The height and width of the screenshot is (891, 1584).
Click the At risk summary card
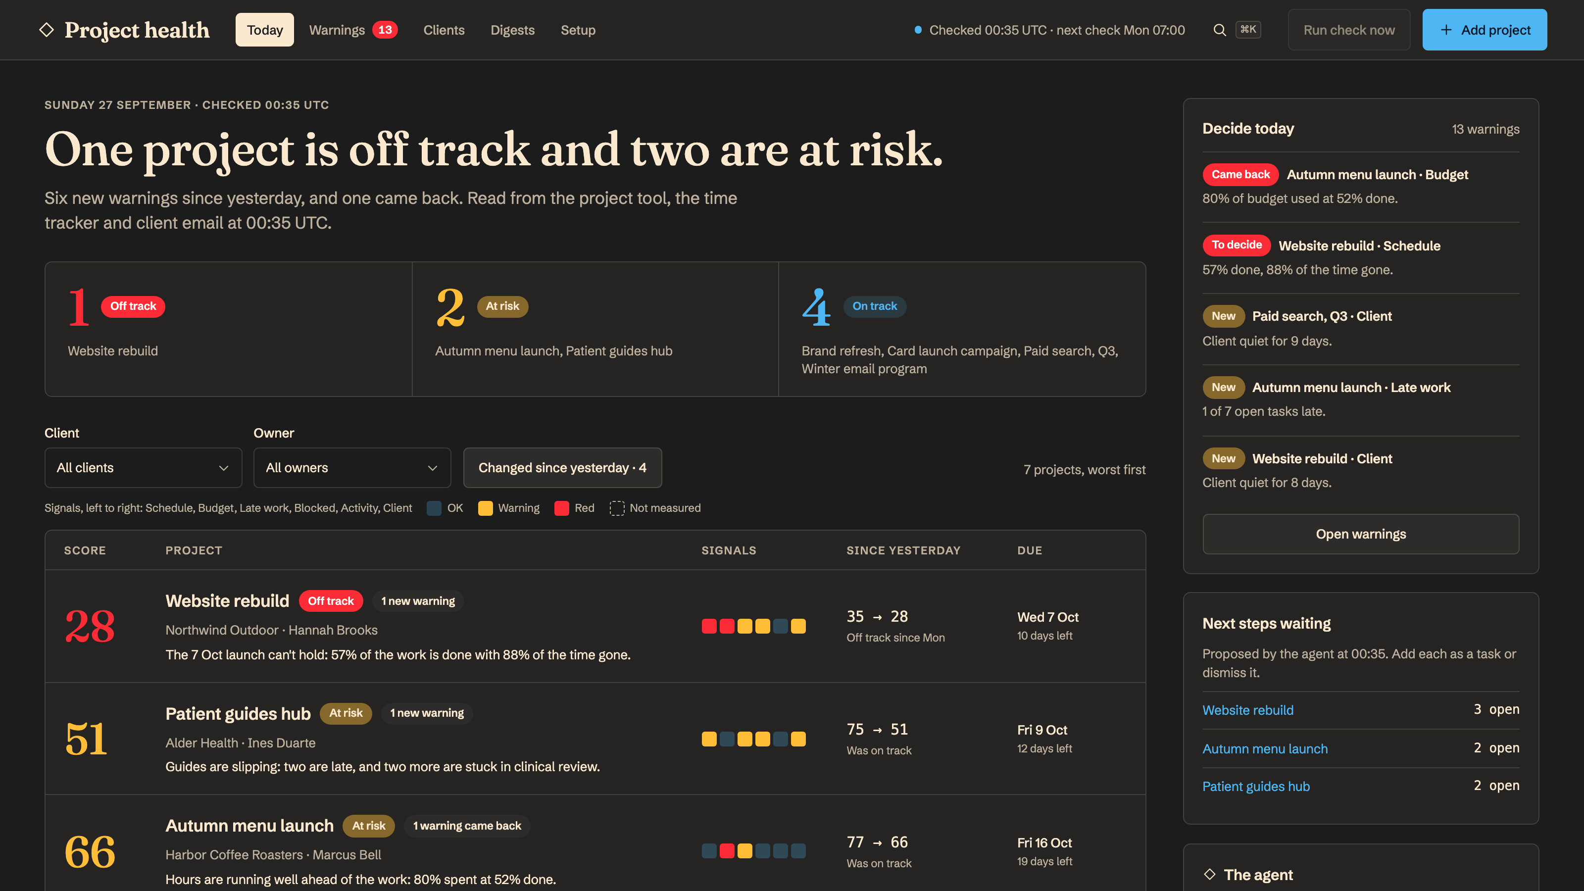[595, 329]
